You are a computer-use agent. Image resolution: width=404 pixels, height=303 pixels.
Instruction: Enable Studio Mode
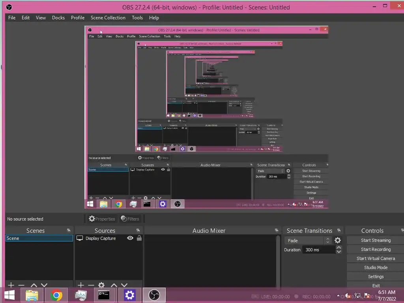coord(376,267)
